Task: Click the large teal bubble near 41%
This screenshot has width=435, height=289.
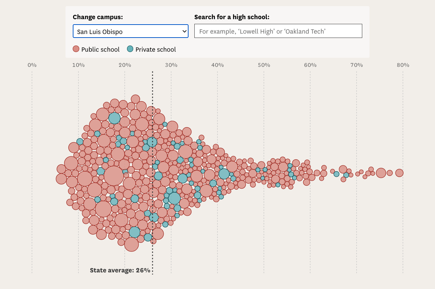Action: (224, 174)
